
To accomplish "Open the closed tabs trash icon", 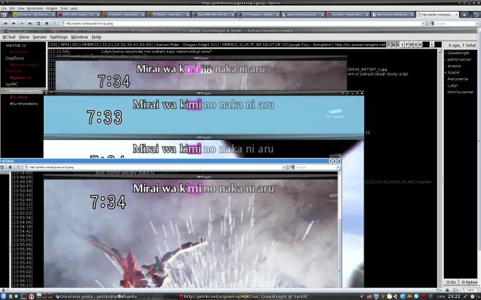I will pyautogui.click(x=476, y=14).
